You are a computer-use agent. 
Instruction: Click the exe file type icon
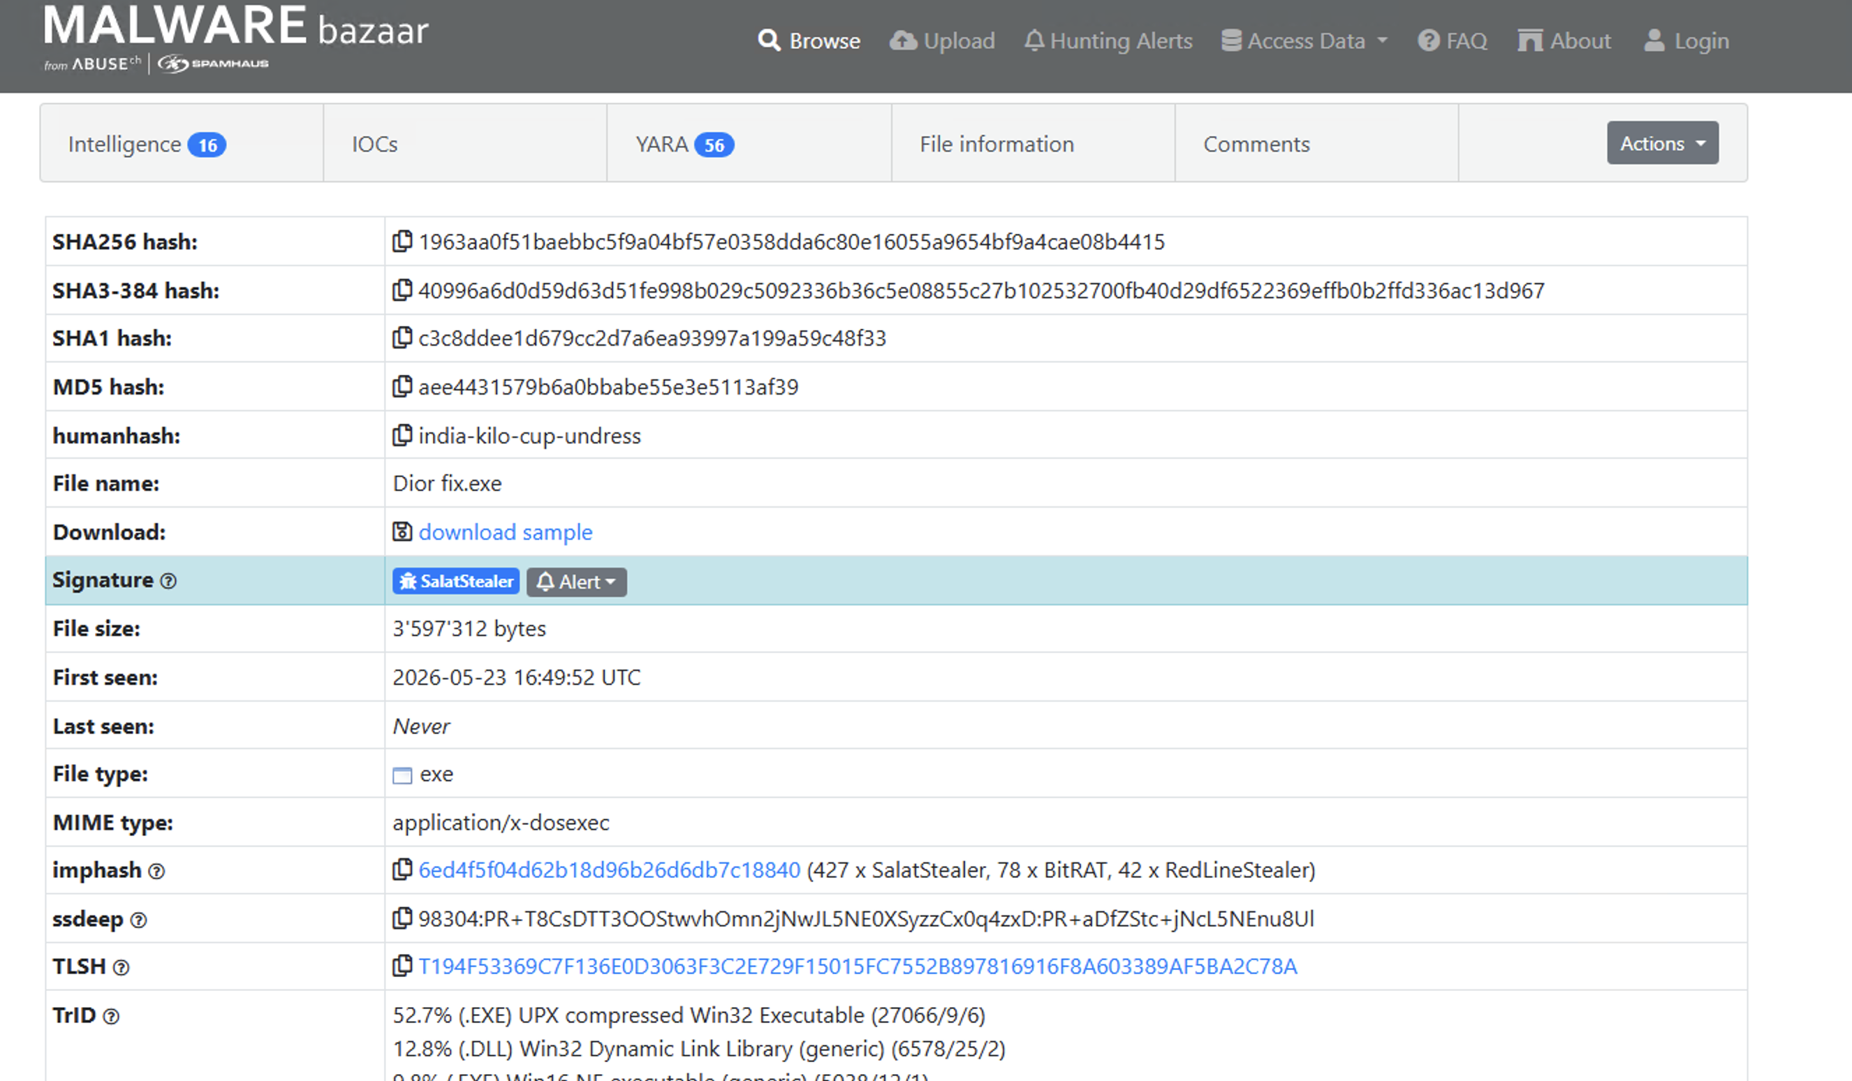(402, 775)
